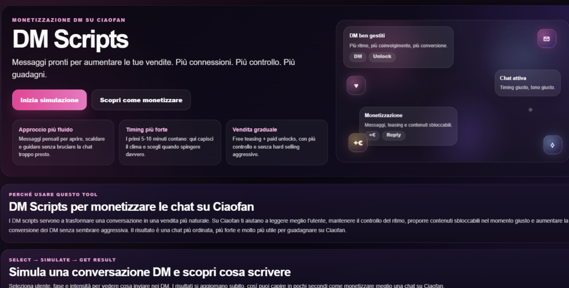Select the Timing più forte card

[170, 143]
